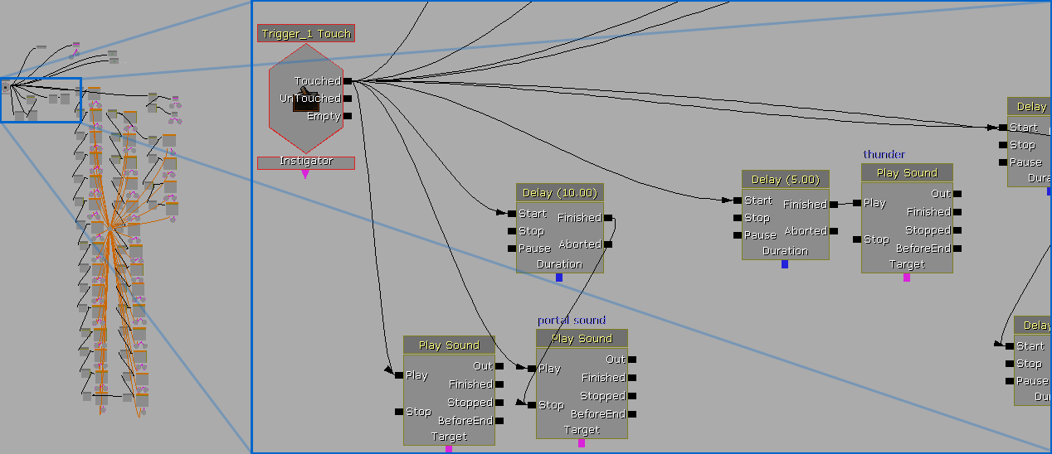
Task: Select the blue Duration connector under Delay (10.00)
Action: point(559,278)
